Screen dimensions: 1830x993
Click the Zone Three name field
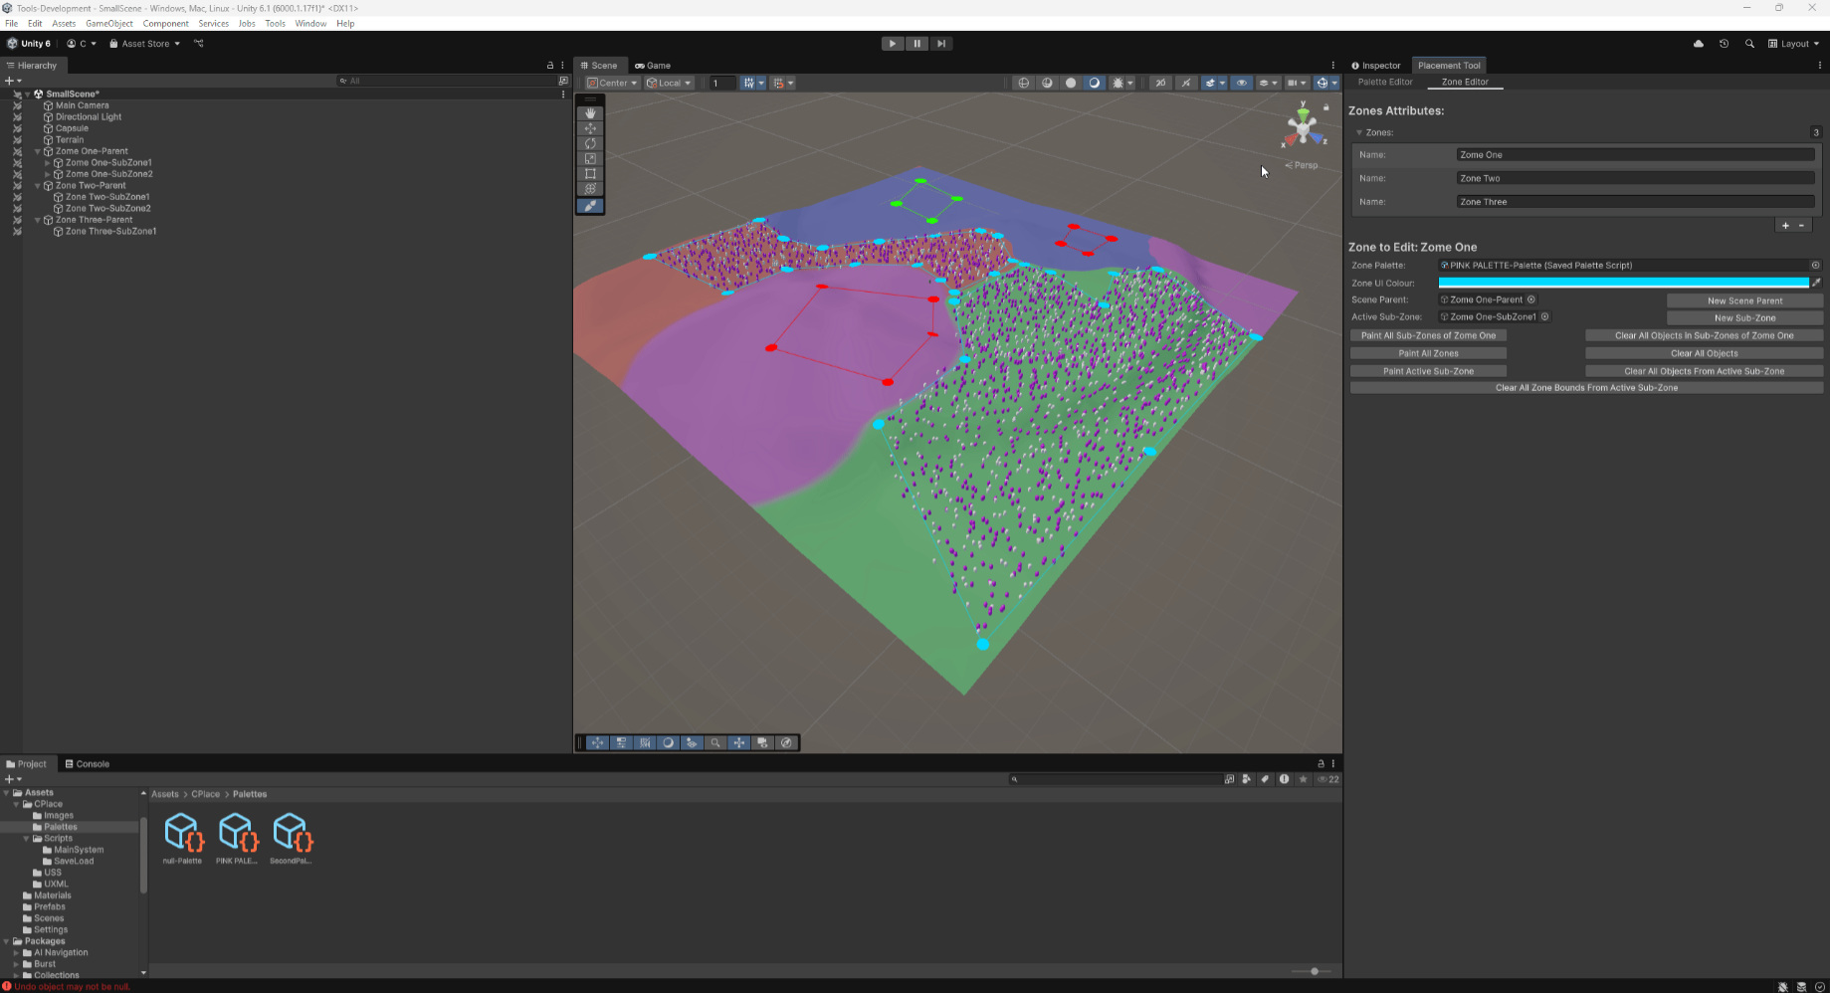point(1635,202)
